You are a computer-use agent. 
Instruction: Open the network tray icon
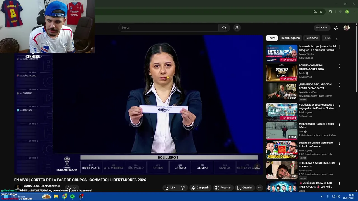(x=334, y=197)
